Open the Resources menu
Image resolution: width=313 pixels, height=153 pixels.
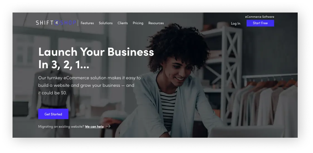pos(156,23)
